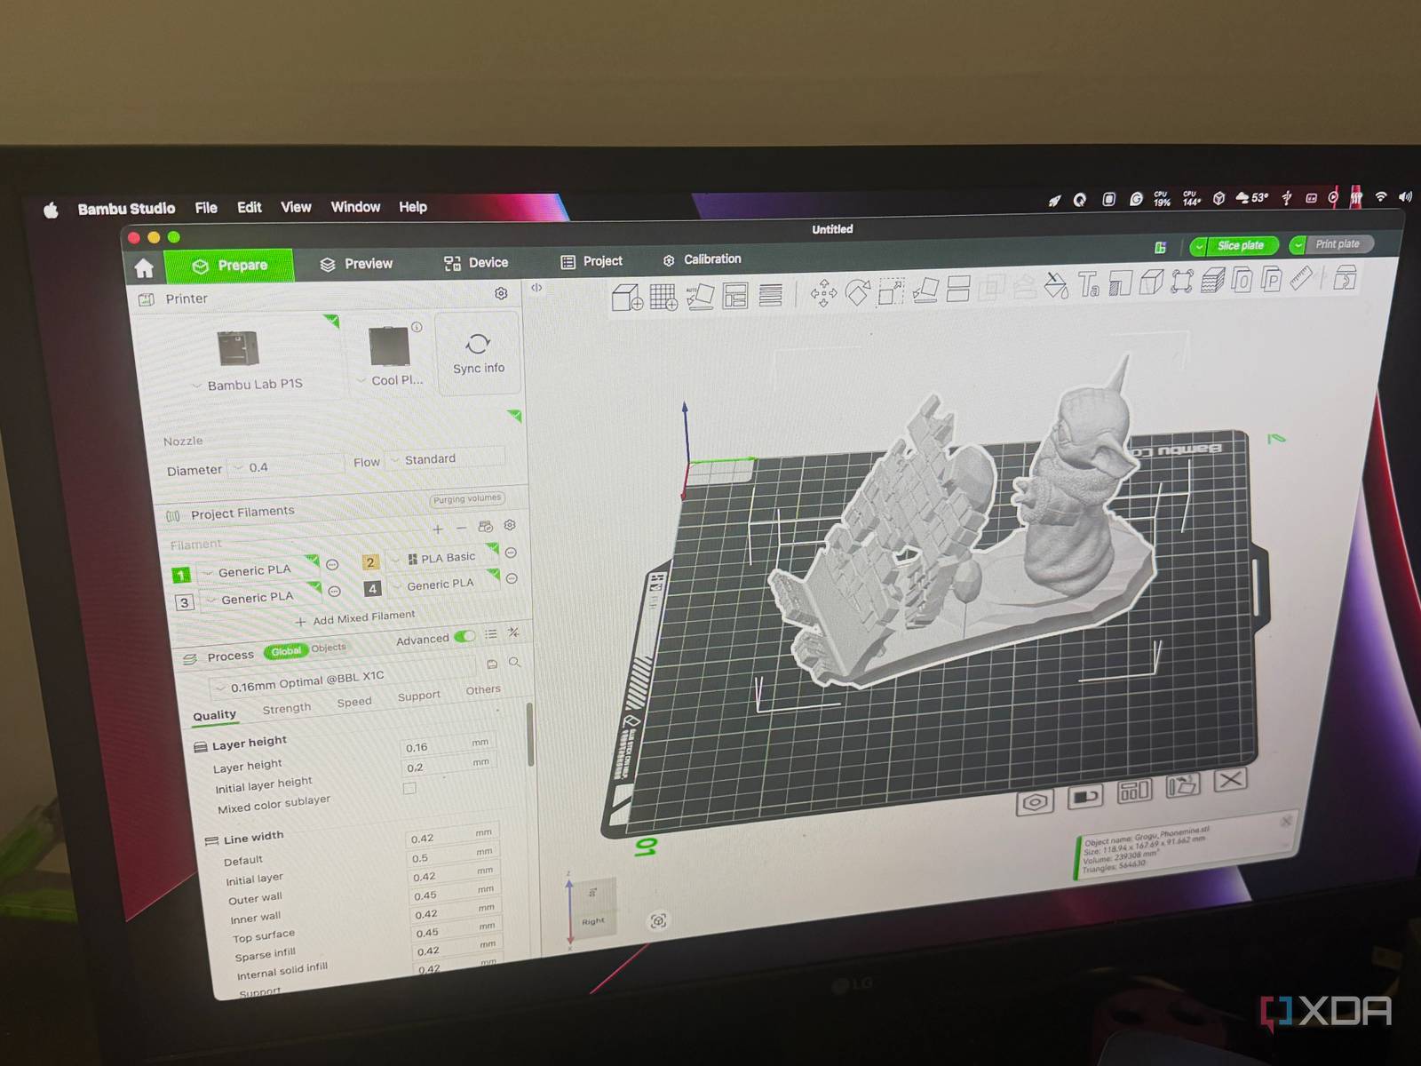Click the Layer height 0.16 input field
The image size is (1421, 1066).
point(447,744)
